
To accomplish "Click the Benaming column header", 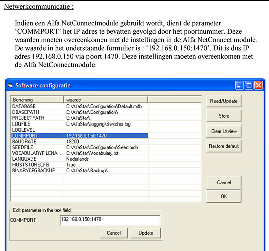I will pyautogui.click(x=37, y=100).
